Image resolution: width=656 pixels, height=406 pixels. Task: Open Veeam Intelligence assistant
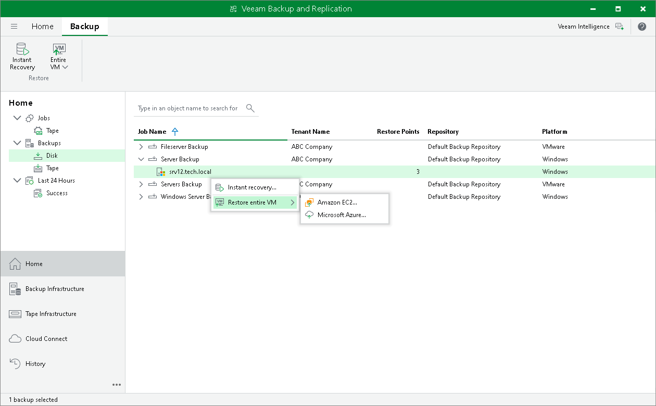point(590,27)
